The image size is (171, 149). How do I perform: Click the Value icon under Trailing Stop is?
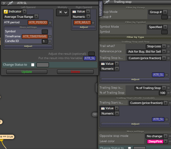click(x=103, y=64)
